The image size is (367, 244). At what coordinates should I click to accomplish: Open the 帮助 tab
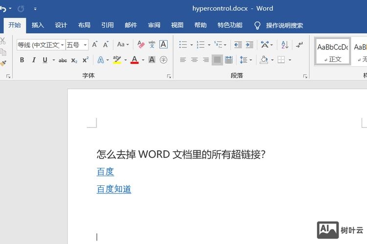[x=201, y=25]
